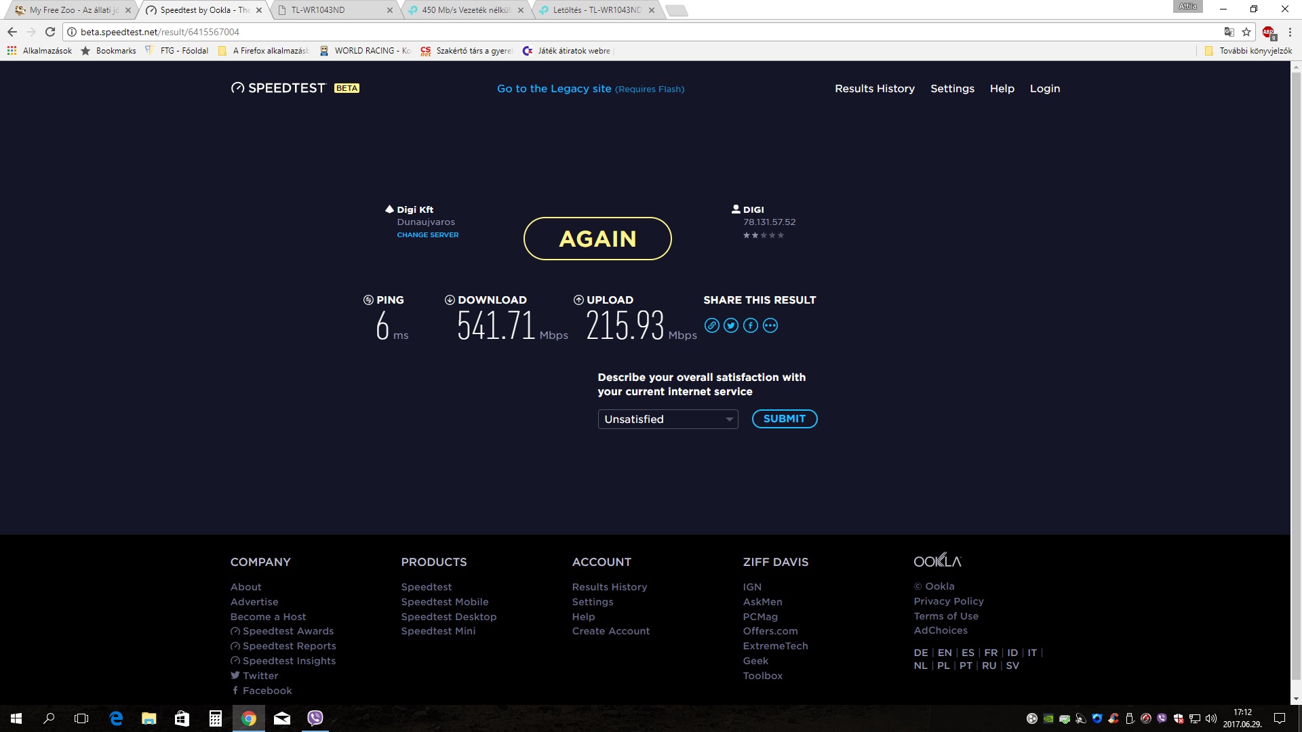Copy result link share icon
The width and height of the screenshot is (1302, 732).
tap(711, 325)
